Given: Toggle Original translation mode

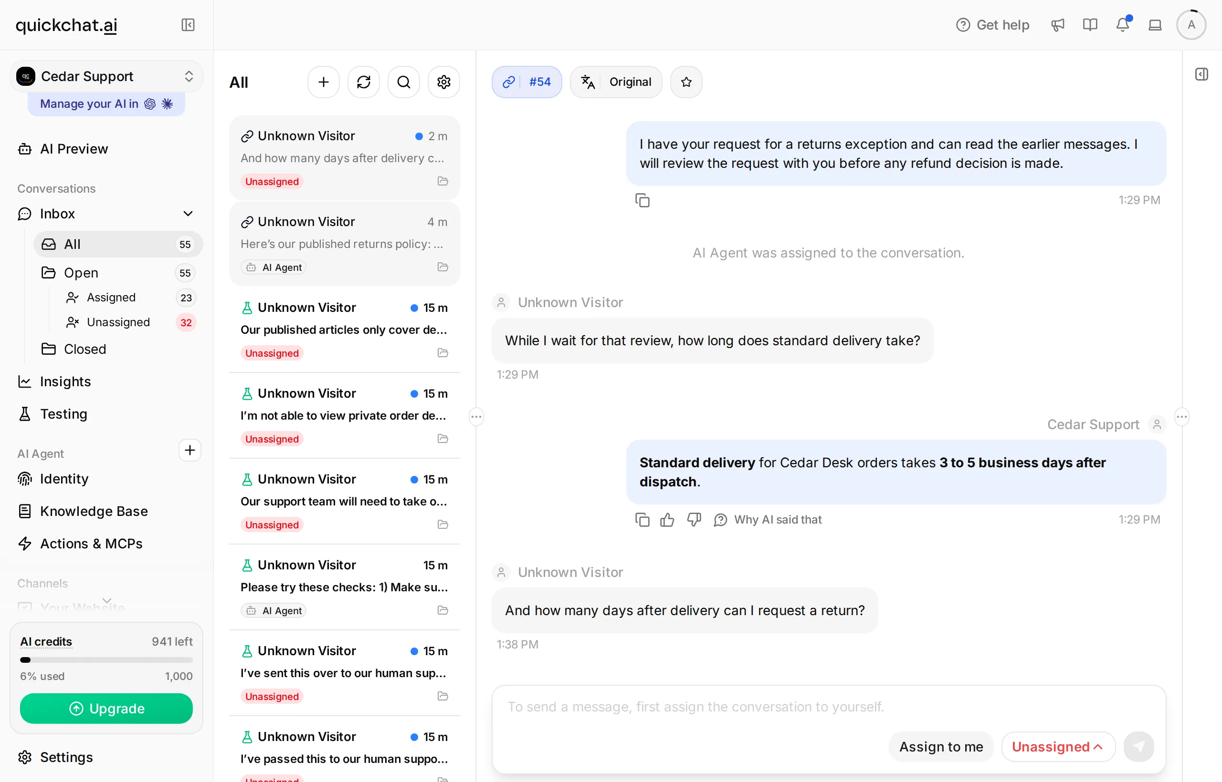Looking at the screenshot, I should [x=616, y=82].
